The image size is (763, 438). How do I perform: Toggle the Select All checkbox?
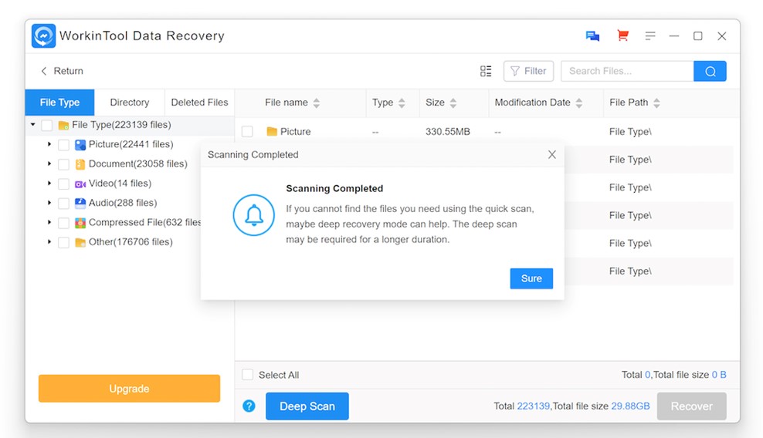coord(248,374)
